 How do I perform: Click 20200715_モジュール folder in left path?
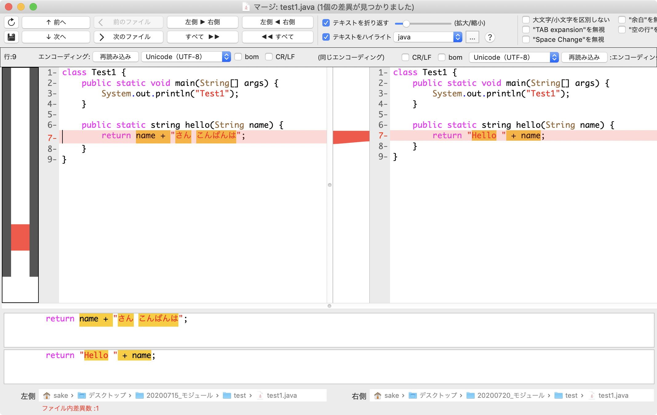(x=179, y=395)
